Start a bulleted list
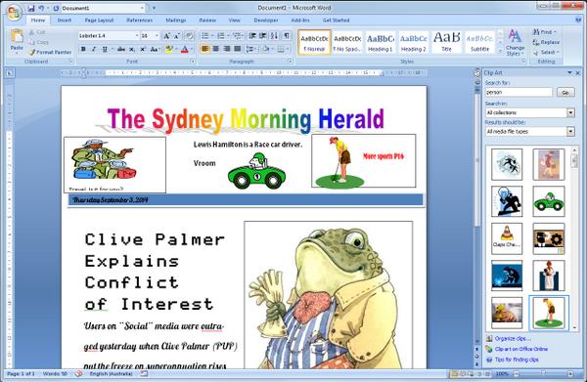 [204, 36]
